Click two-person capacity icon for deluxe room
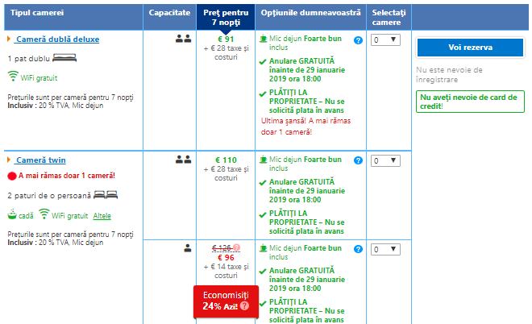 tap(182, 38)
